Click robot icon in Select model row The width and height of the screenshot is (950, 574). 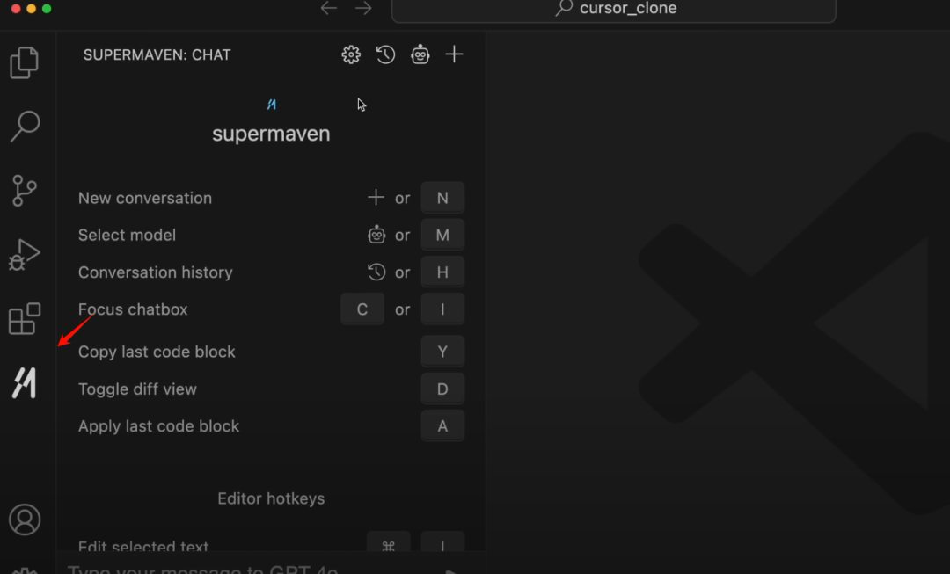(x=376, y=235)
